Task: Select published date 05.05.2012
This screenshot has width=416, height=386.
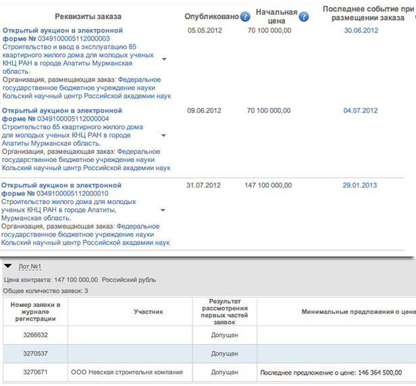Action: pos(205,30)
